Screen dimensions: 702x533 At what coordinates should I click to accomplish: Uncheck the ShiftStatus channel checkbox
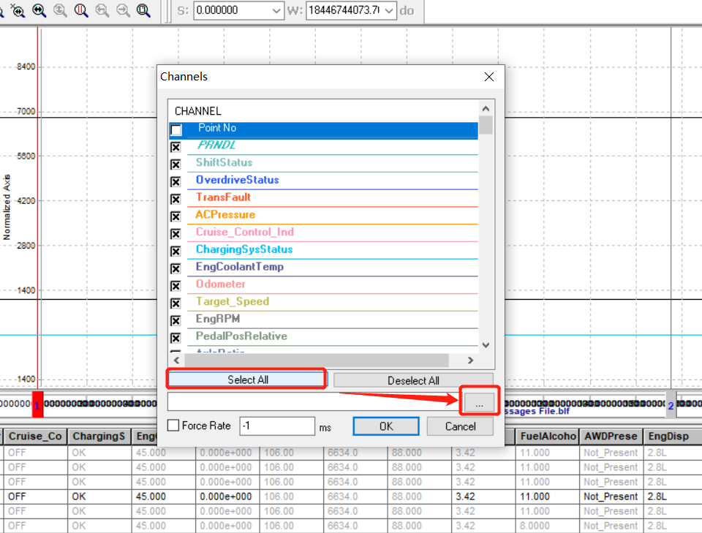(175, 165)
